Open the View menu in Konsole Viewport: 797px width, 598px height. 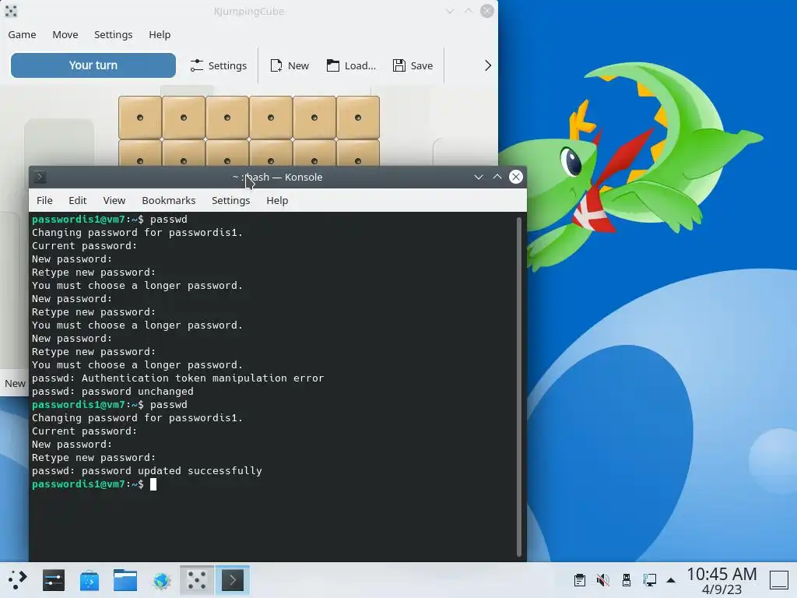coord(114,200)
